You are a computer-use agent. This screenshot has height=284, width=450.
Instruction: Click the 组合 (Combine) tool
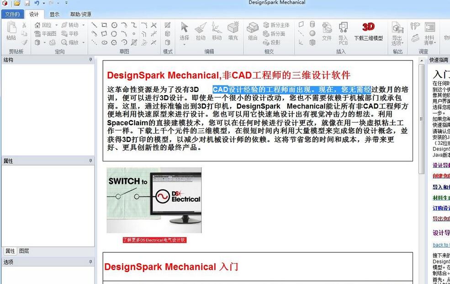pyautogui.click(x=253, y=31)
